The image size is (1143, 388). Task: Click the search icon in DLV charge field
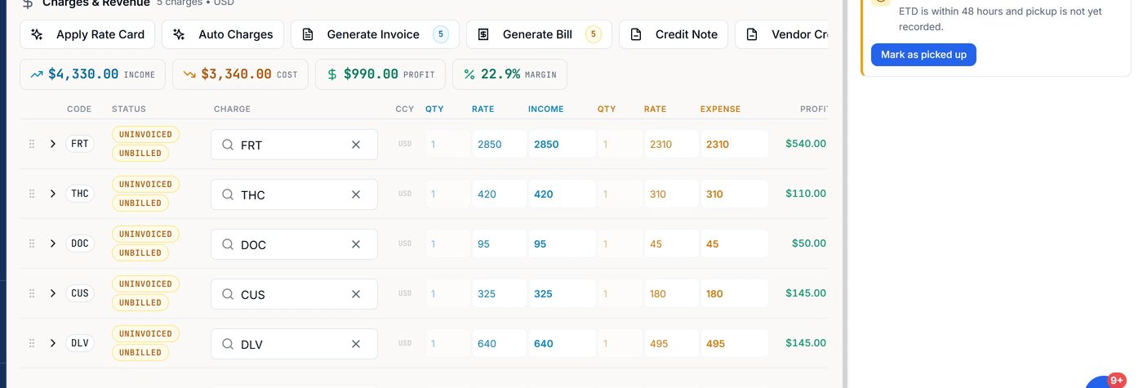coord(228,344)
